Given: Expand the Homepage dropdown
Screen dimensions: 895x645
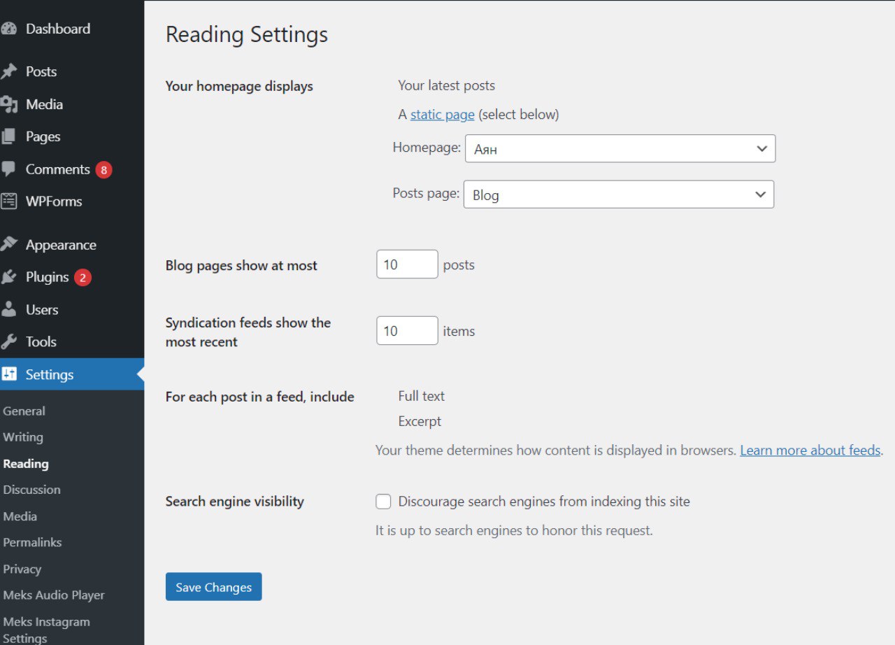Looking at the screenshot, I should click(x=620, y=149).
